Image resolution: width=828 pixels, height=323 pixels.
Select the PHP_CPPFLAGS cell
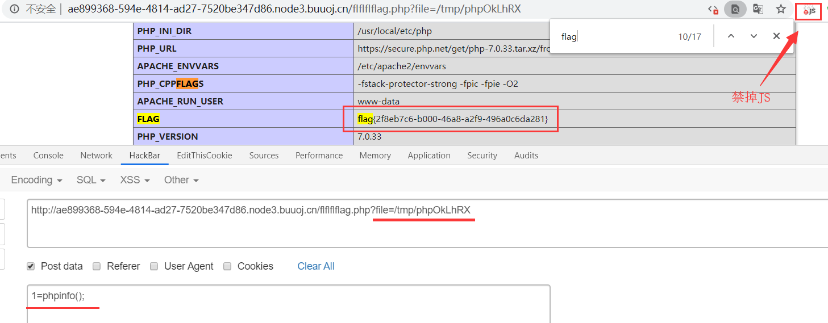(243, 83)
